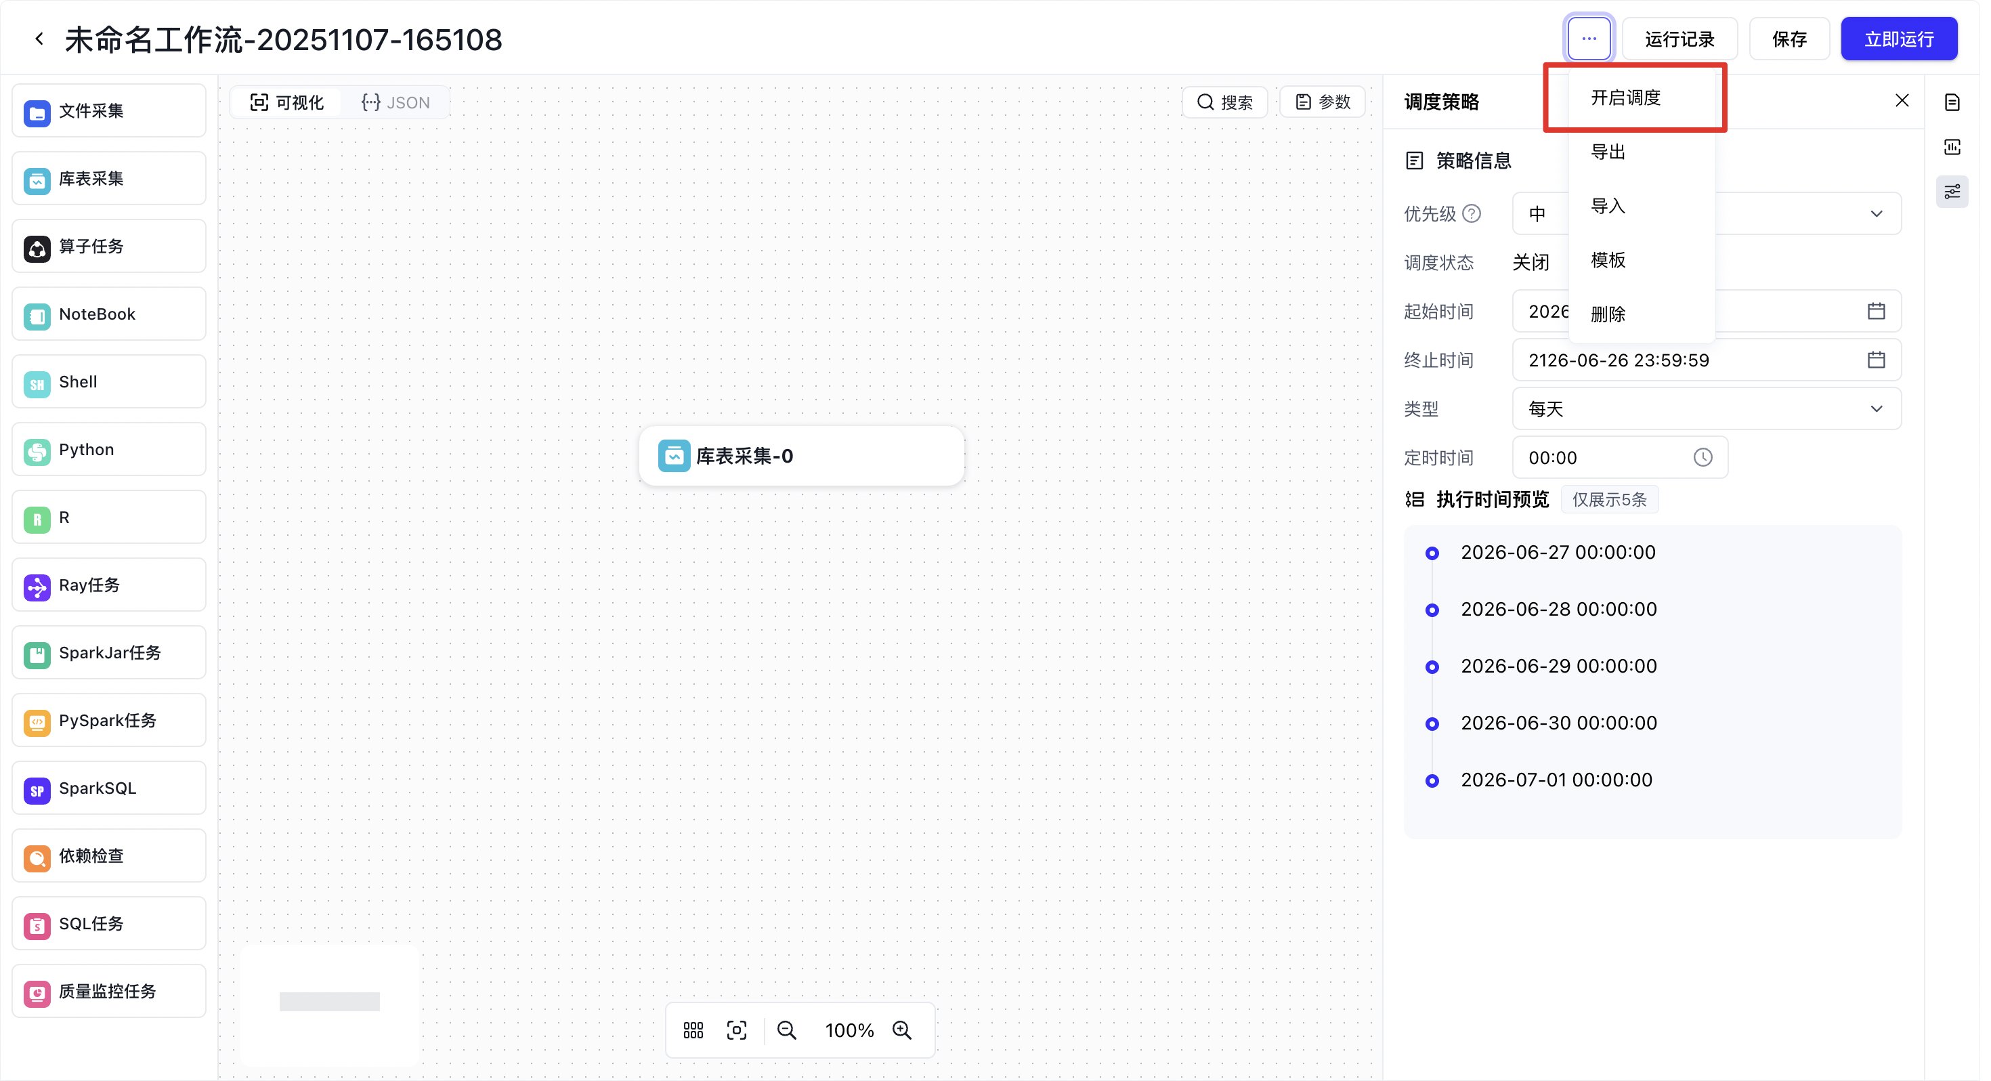Go back with the left arrow icon
The height and width of the screenshot is (1081, 1991).
39,39
